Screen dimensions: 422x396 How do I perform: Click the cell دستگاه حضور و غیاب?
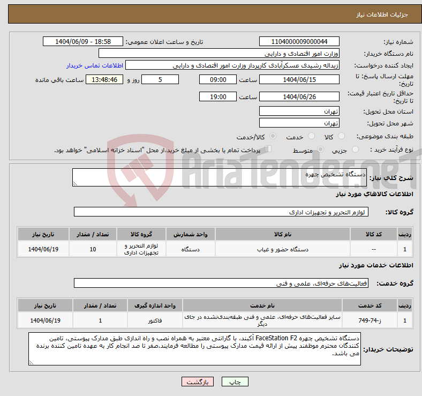coord(283,249)
